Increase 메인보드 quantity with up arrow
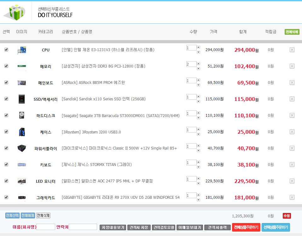 coord(198,80)
